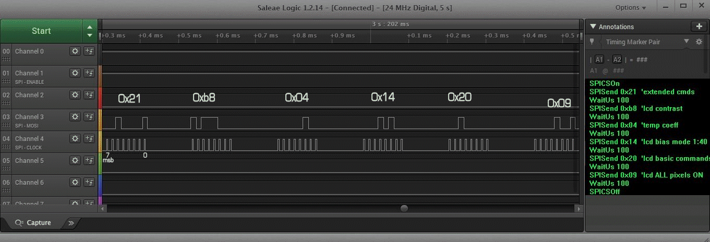The image size is (710, 242).
Task: Open Channel 4 SPI-CLOCK settings gear
Action: 75,138
